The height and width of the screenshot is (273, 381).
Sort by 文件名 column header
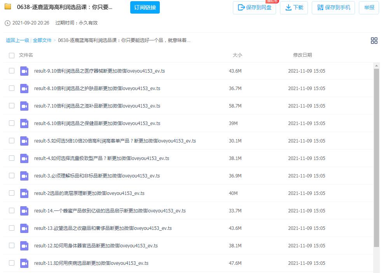tap(26, 55)
